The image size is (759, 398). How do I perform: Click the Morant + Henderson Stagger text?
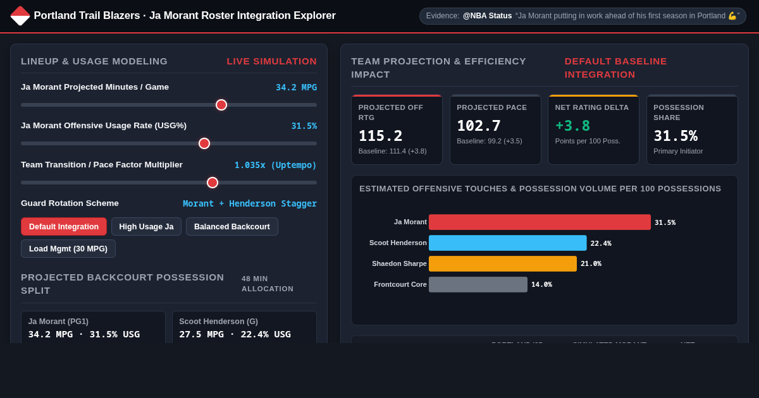[250, 203]
